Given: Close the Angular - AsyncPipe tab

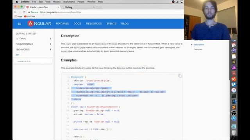Looking at the screenshot, I should 58,7.
